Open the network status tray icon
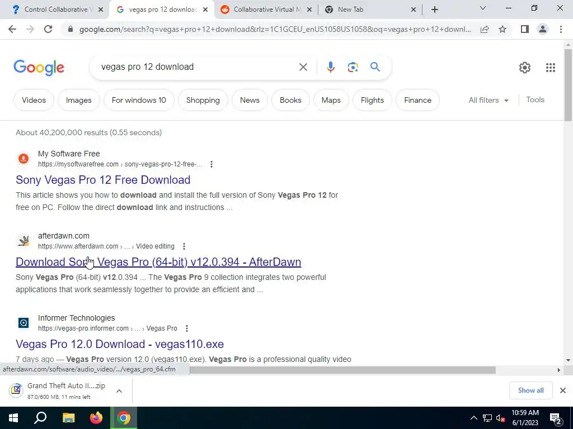The image size is (573, 429). pos(487,418)
